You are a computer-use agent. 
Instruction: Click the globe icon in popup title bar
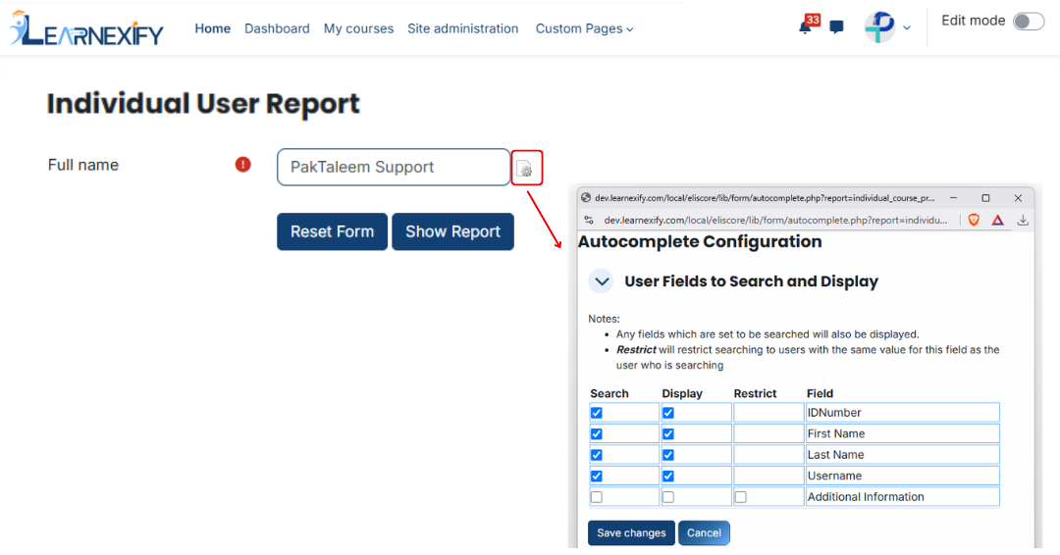click(x=586, y=198)
